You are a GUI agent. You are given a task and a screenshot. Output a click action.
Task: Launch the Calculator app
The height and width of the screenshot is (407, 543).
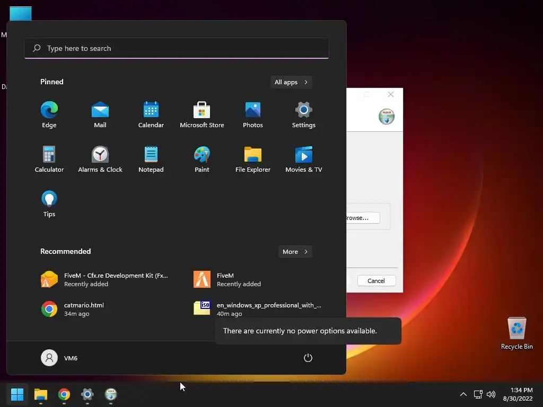(49, 159)
